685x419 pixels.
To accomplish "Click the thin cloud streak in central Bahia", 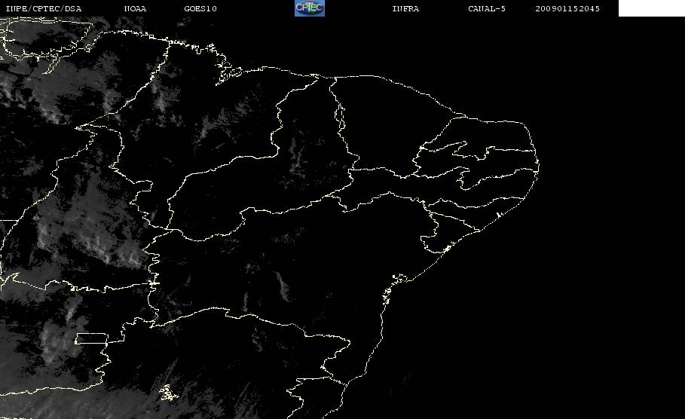I will pyautogui.click(x=283, y=286).
